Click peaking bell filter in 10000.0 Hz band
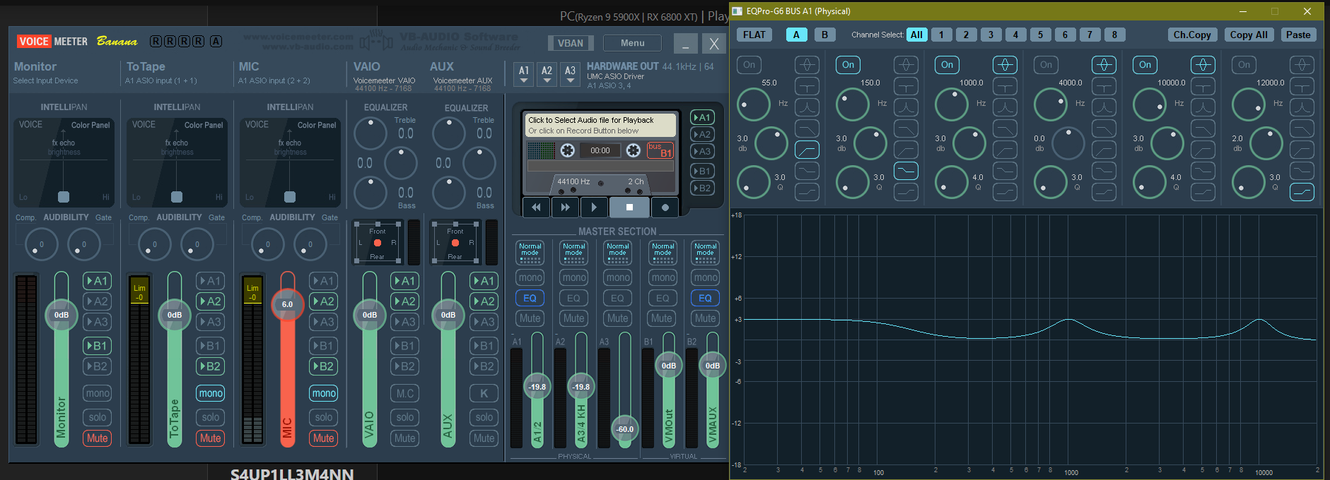 click(x=1203, y=65)
